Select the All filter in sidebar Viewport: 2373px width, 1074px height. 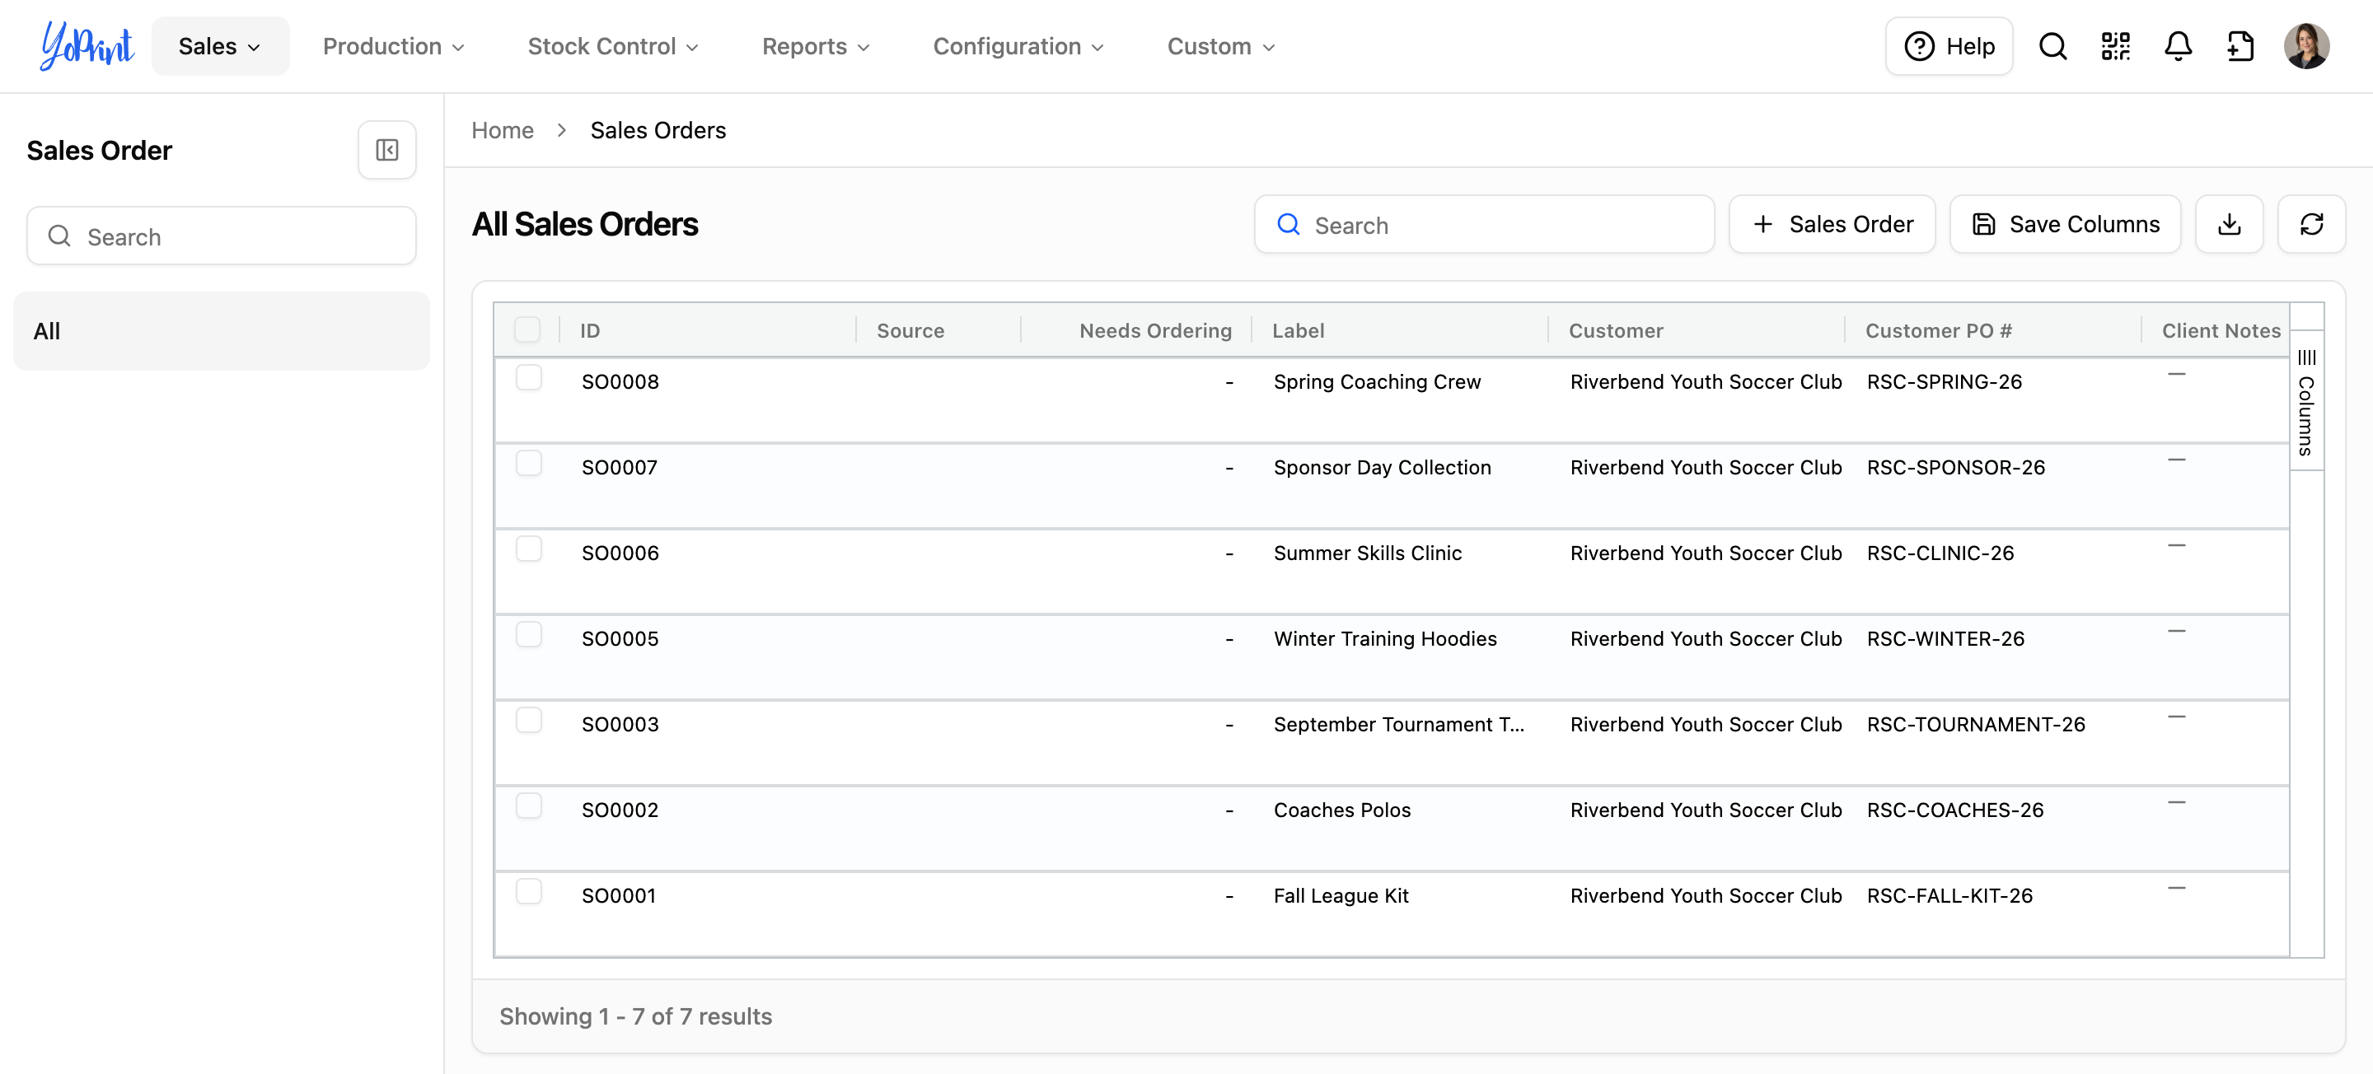click(x=221, y=330)
